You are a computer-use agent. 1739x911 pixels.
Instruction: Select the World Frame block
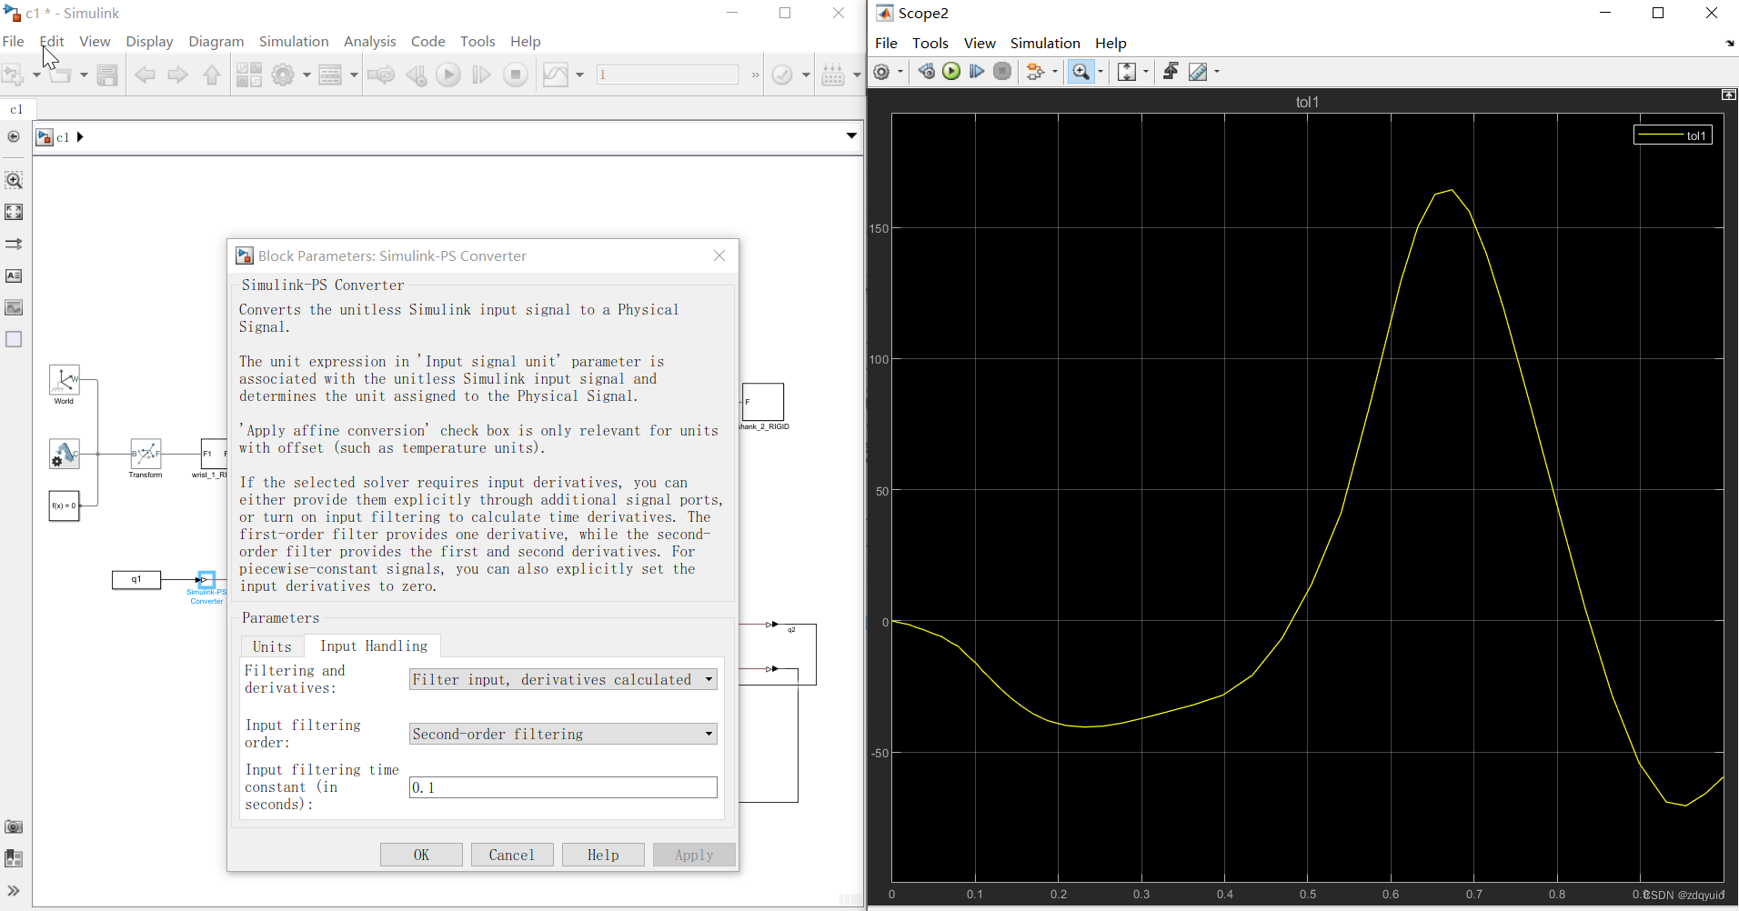[x=64, y=379]
